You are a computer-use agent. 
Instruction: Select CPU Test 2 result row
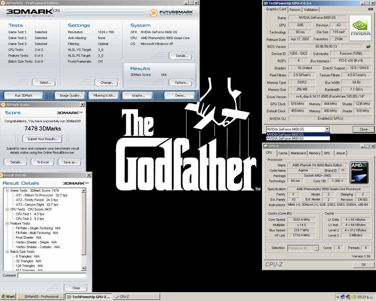click(x=30, y=219)
